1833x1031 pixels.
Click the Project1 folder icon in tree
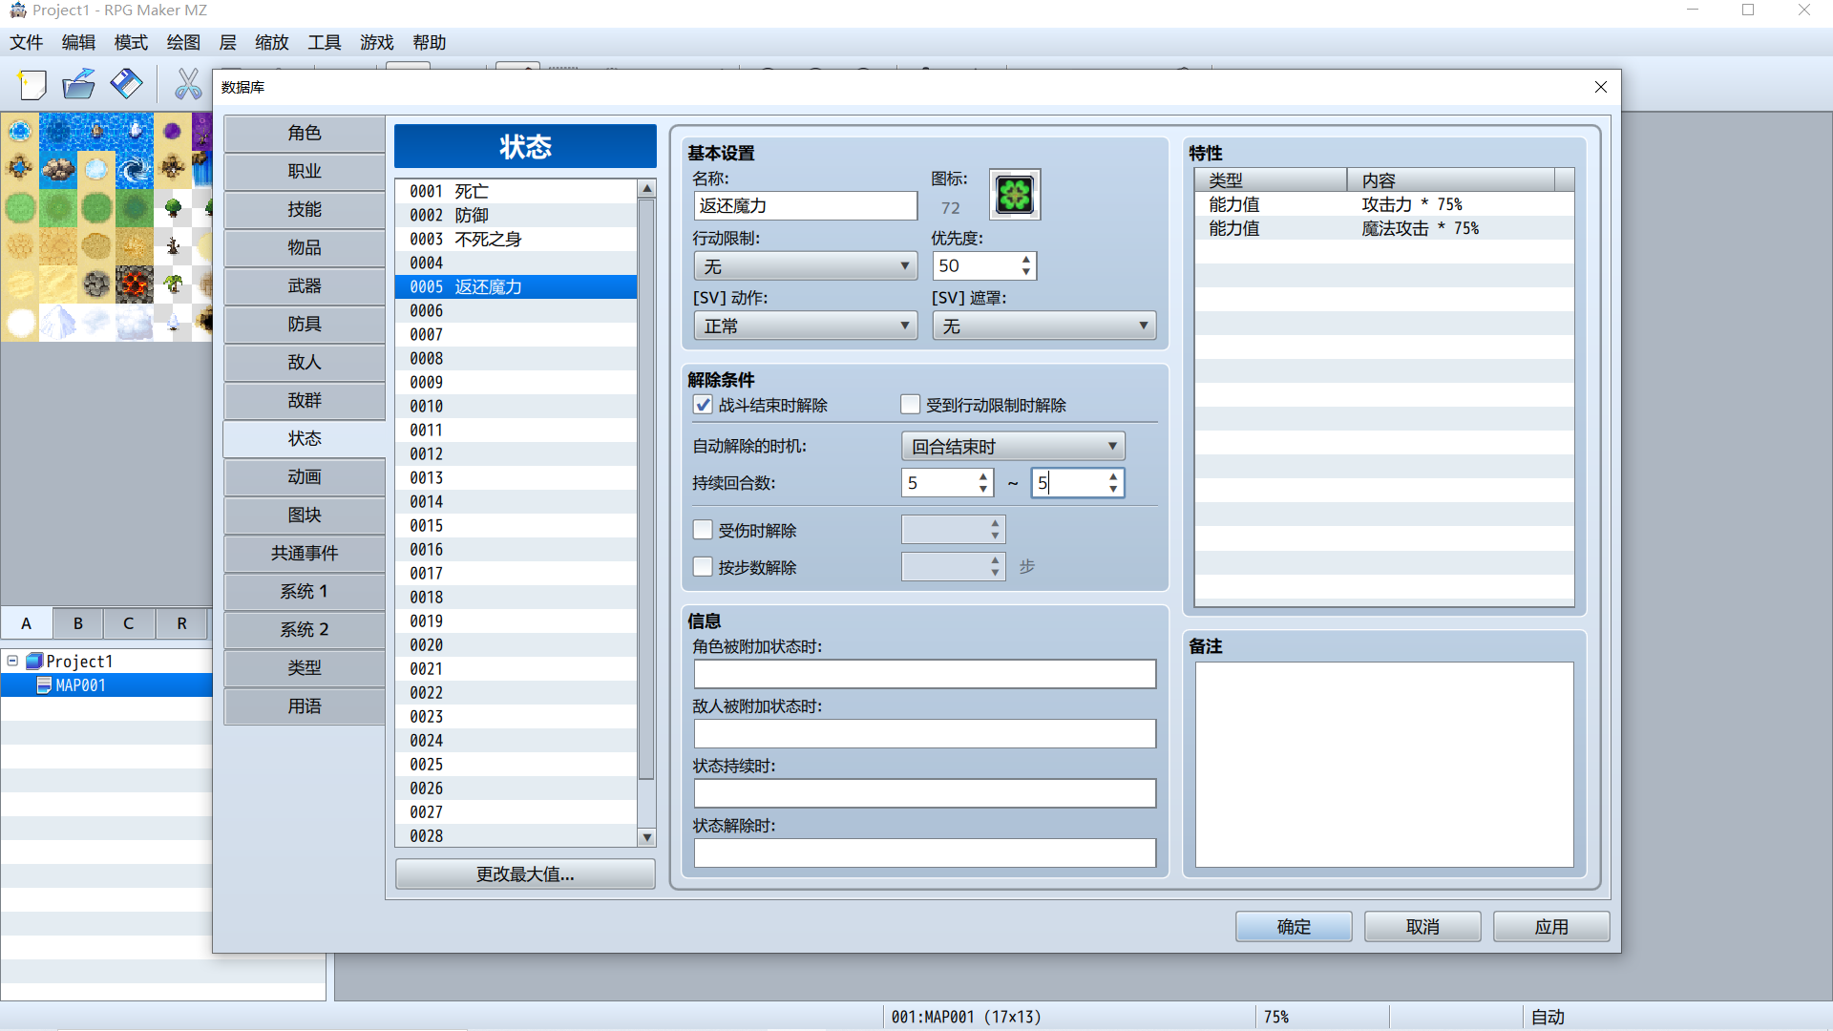pos(35,661)
